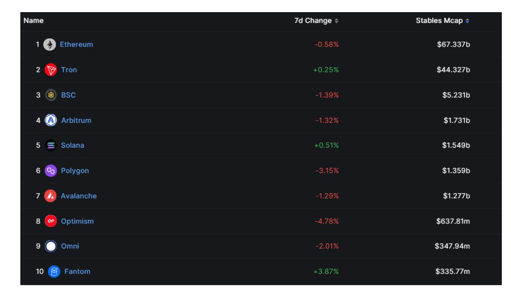This screenshot has height=294, width=511.
Task: Click the red Optimism OP icon
Action: 51,221
